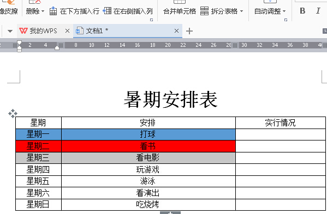Click the 安排 header cell
327x214 pixels.
(148, 123)
